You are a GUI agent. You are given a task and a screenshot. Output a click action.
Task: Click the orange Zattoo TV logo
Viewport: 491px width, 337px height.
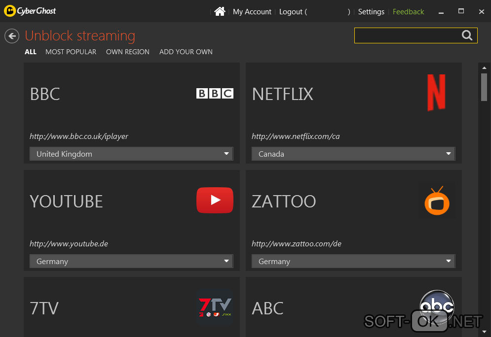point(437,201)
